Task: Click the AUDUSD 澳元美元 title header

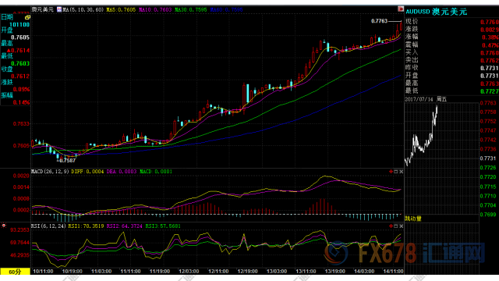Action: (x=436, y=12)
